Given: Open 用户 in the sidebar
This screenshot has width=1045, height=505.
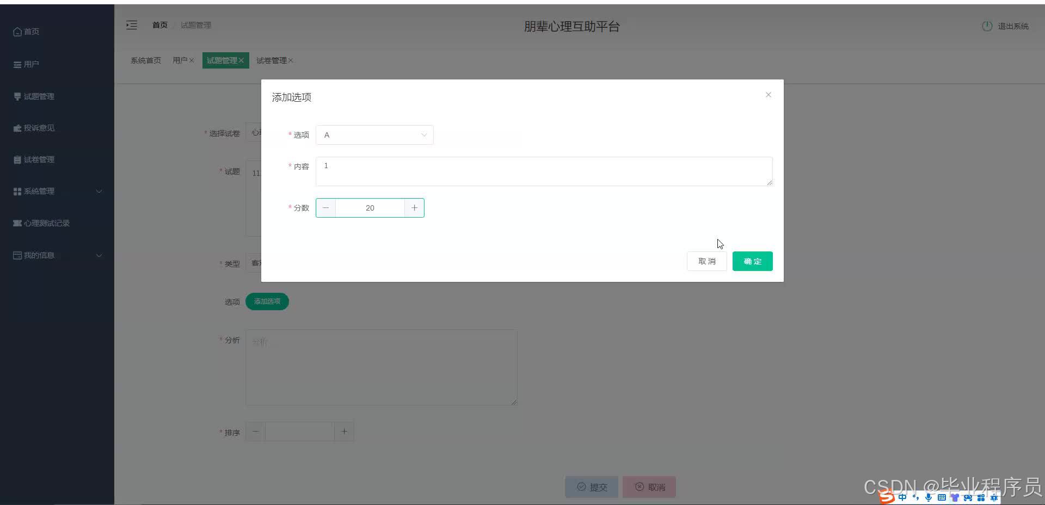Looking at the screenshot, I should pos(26,64).
